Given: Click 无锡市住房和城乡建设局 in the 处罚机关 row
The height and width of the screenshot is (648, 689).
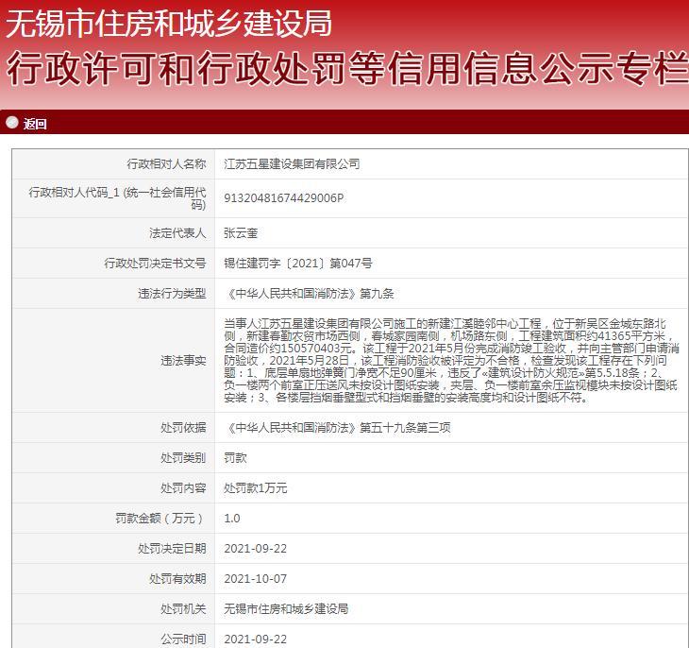Looking at the screenshot, I should click(x=286, y=609).
